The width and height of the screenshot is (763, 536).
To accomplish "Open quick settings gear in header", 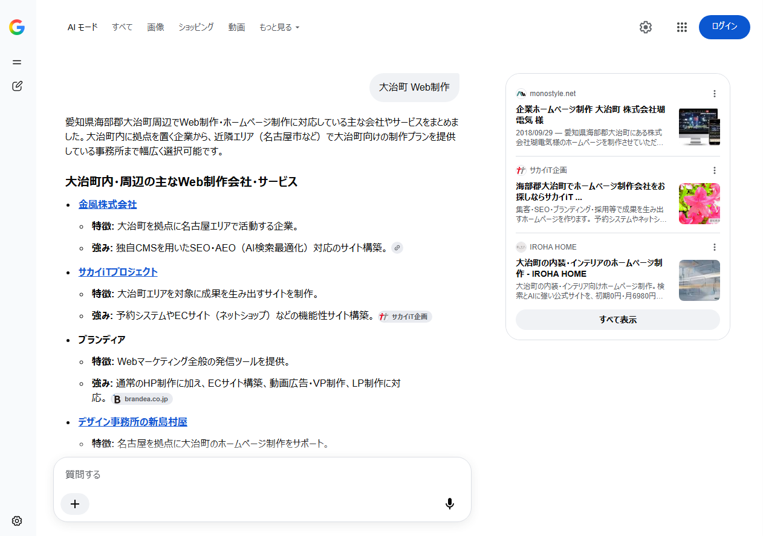I will tap(646, 27).
